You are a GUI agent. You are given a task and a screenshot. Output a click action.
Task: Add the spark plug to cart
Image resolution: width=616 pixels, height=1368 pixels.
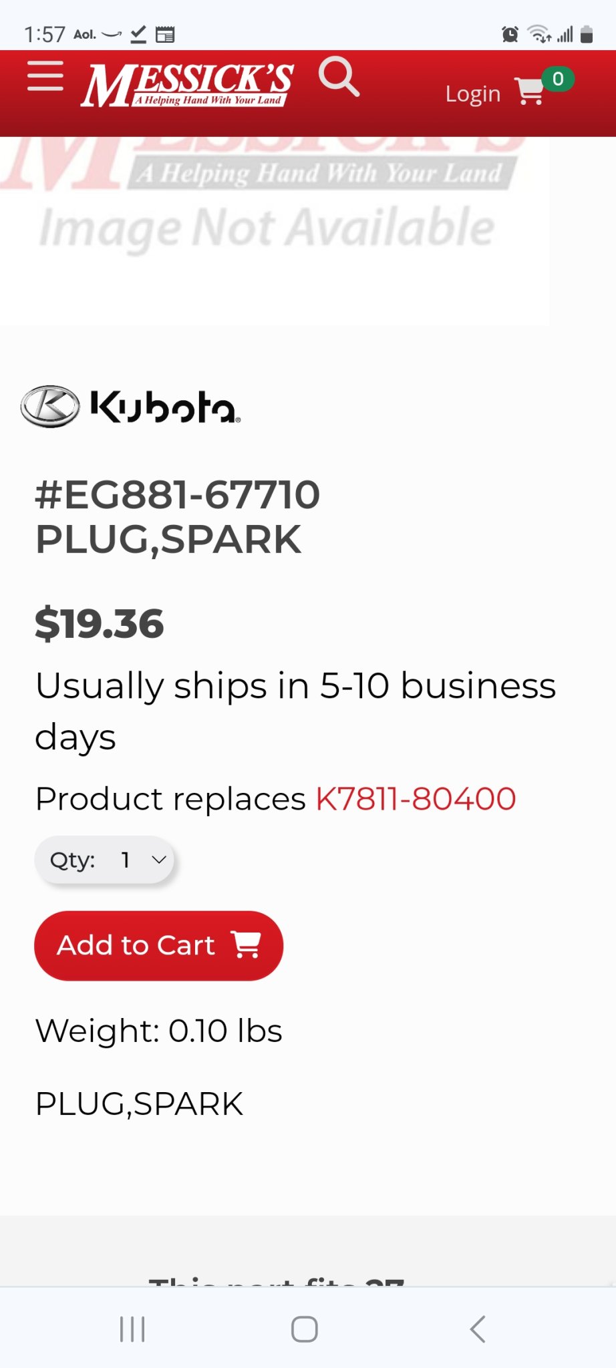tap(159, 946)
